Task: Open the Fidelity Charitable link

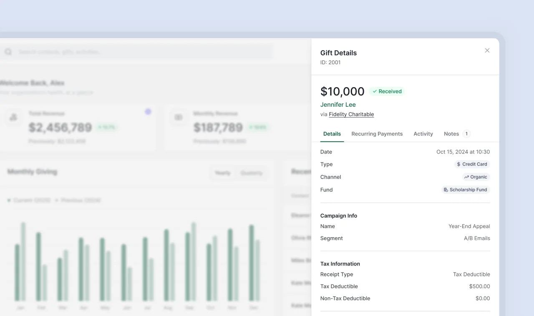Action: coord(351,114)
